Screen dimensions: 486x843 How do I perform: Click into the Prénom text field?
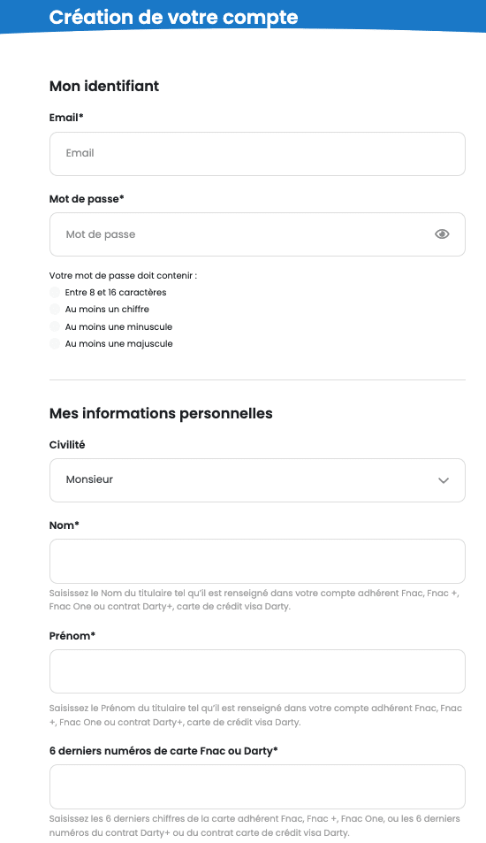tap(257, 671)
